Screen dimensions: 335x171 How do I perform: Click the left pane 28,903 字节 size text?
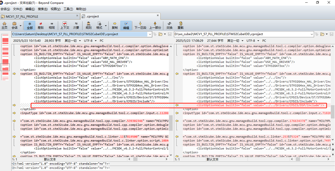point(53,40)
